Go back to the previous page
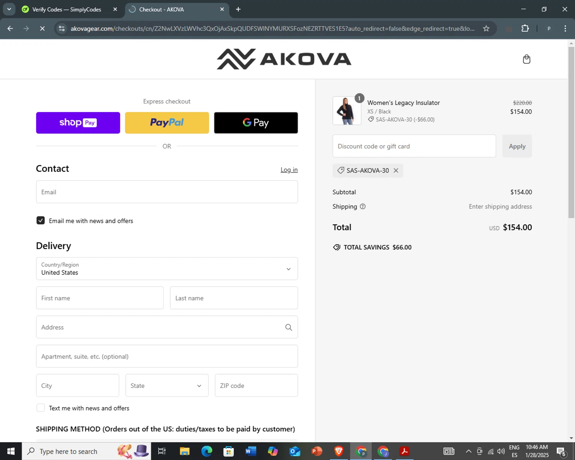575x460 pixels. [x=10, y=29]
